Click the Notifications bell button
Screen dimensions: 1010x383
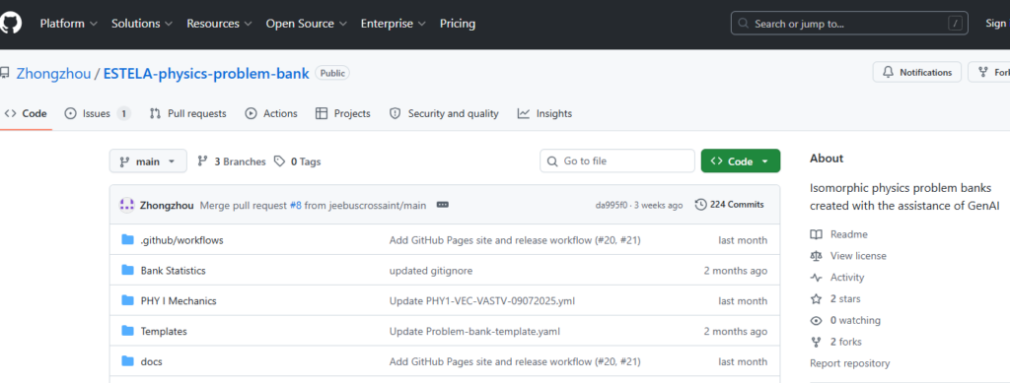[x=916, y=72]
